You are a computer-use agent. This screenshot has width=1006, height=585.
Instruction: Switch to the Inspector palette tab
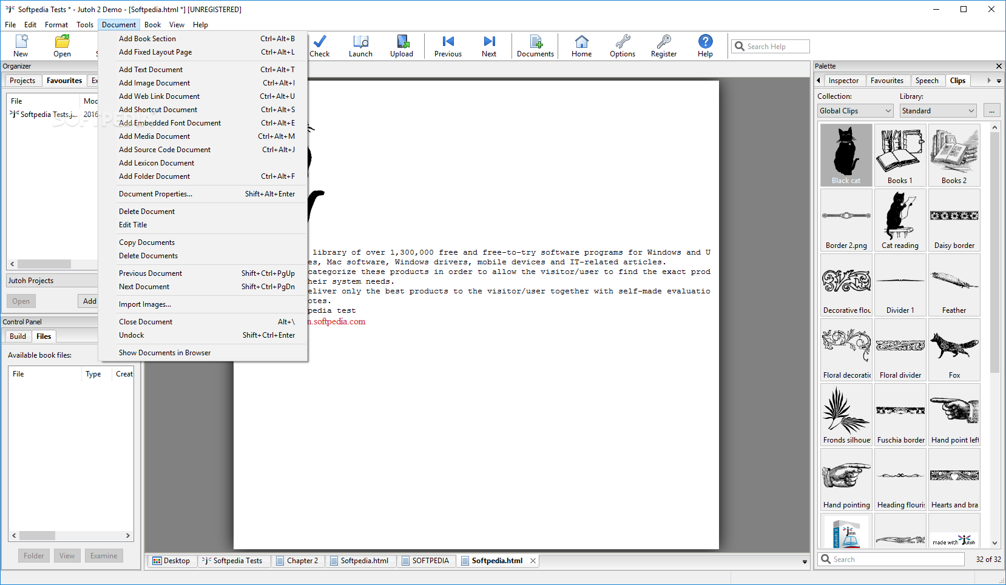(843, 81)
